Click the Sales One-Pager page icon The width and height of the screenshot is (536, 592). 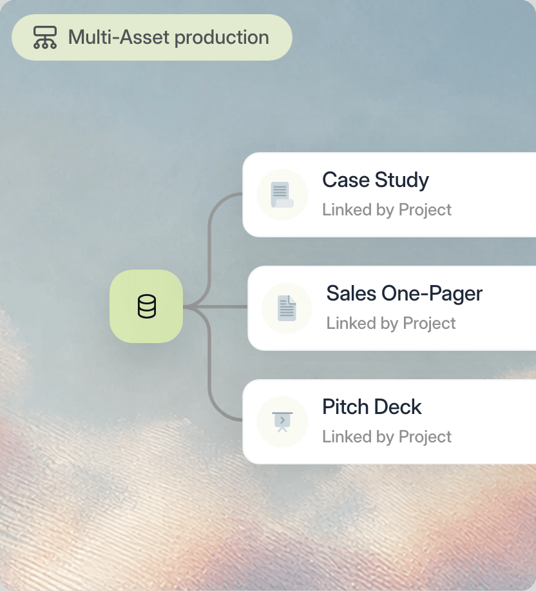click(x=287, y=308)
